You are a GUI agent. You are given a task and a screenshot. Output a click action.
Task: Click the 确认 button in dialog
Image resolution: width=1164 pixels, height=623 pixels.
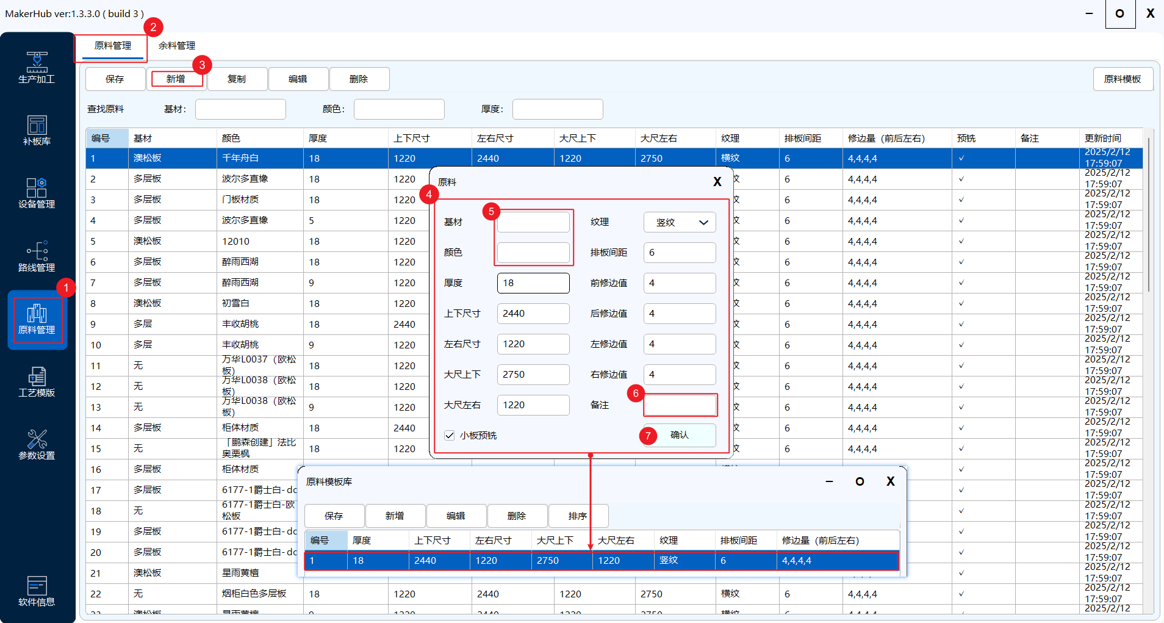(679, 435)
